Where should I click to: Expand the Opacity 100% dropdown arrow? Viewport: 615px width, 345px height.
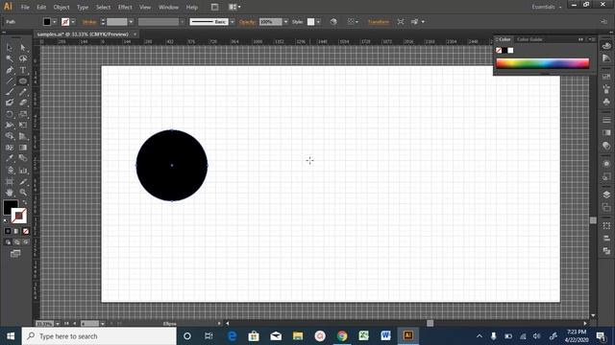285,22
